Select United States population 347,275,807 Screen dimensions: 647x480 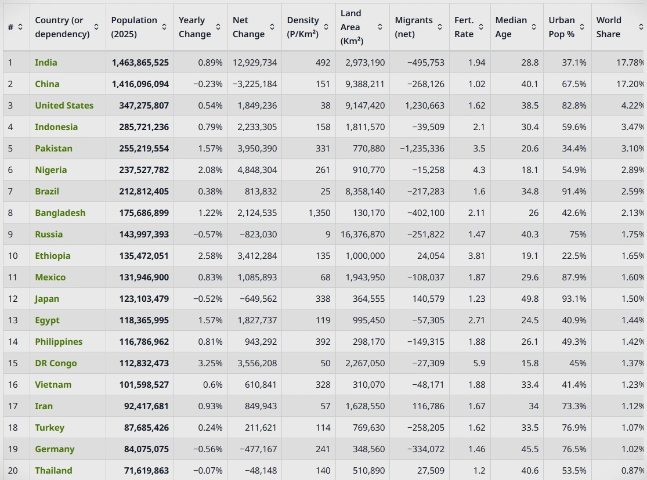coord(144,105)
